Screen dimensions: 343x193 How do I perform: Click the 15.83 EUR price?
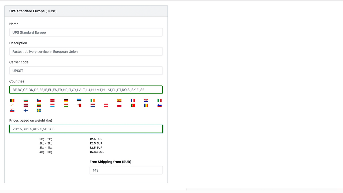(x=97, y=152)
